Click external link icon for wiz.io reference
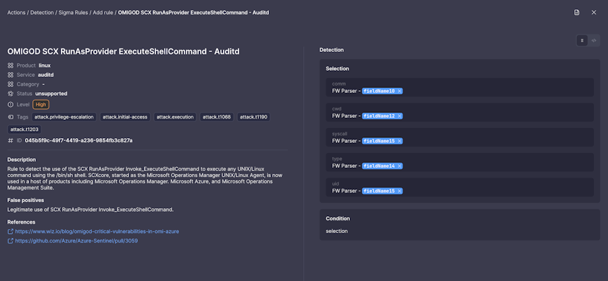608x281 pixels. [x=10, y=232]
